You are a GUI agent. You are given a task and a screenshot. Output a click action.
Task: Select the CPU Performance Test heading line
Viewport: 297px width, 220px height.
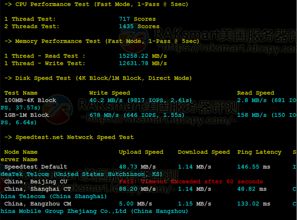click(96, 4)
